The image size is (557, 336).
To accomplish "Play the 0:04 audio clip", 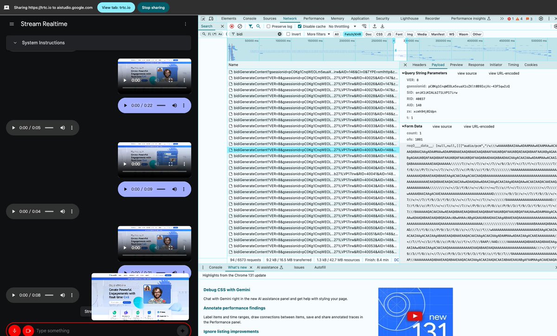I will (x=13, y=211).
